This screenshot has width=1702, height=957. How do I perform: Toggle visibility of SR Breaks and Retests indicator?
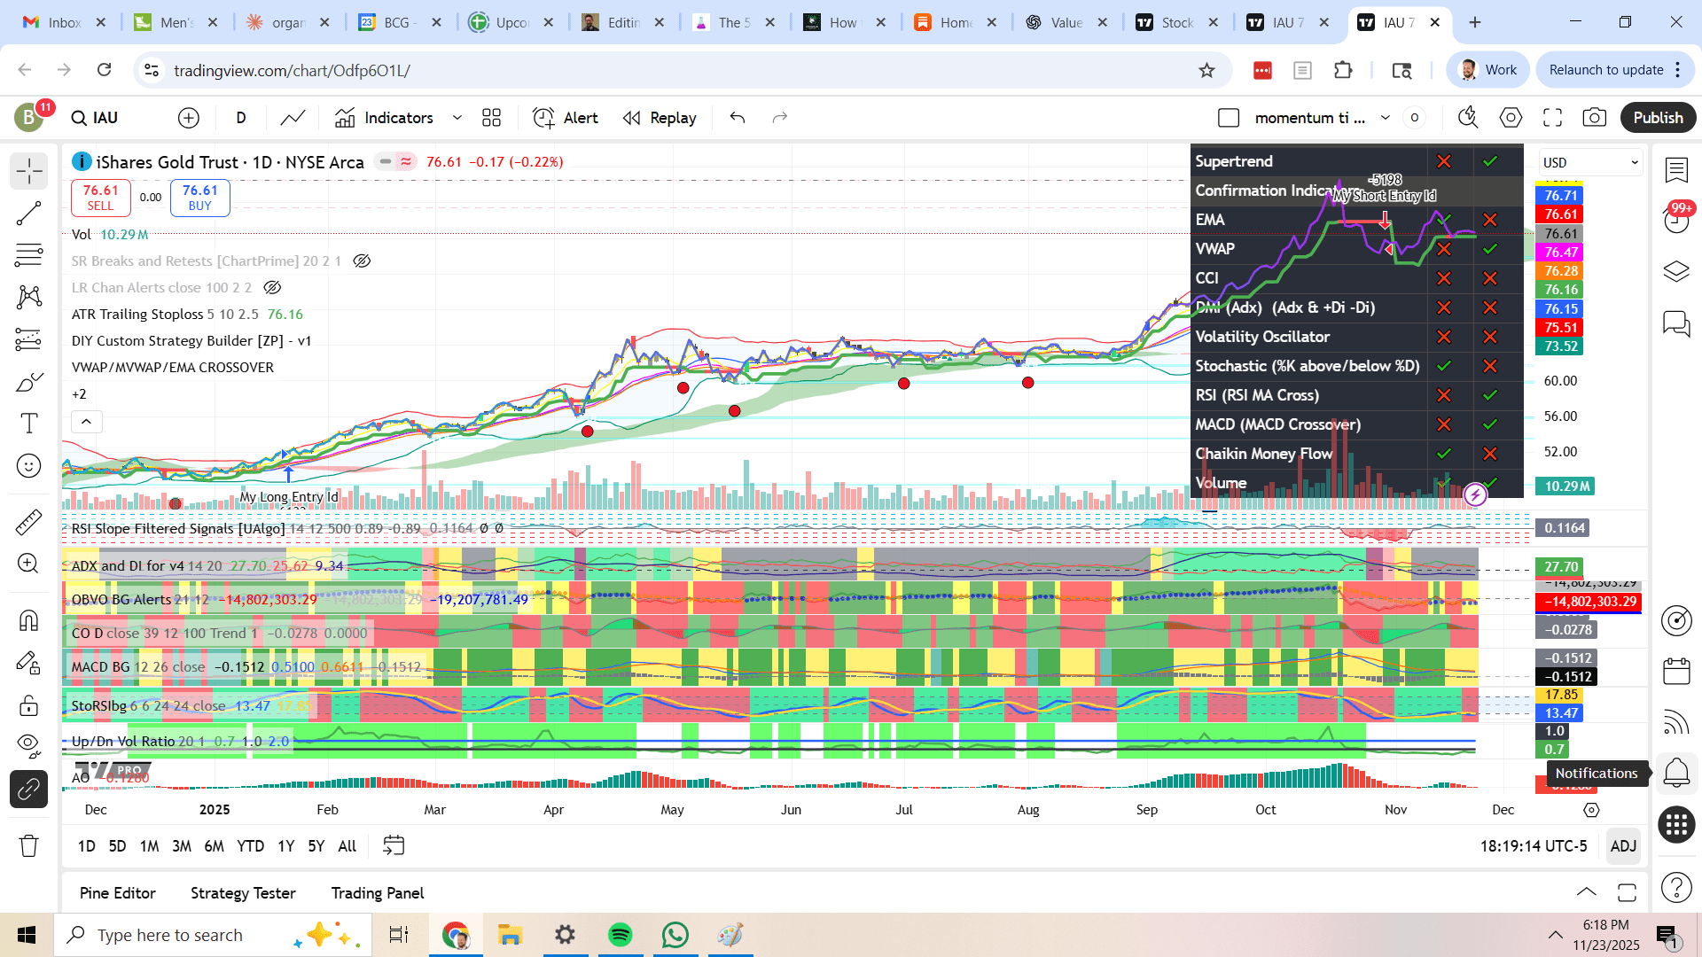[362, 261]
